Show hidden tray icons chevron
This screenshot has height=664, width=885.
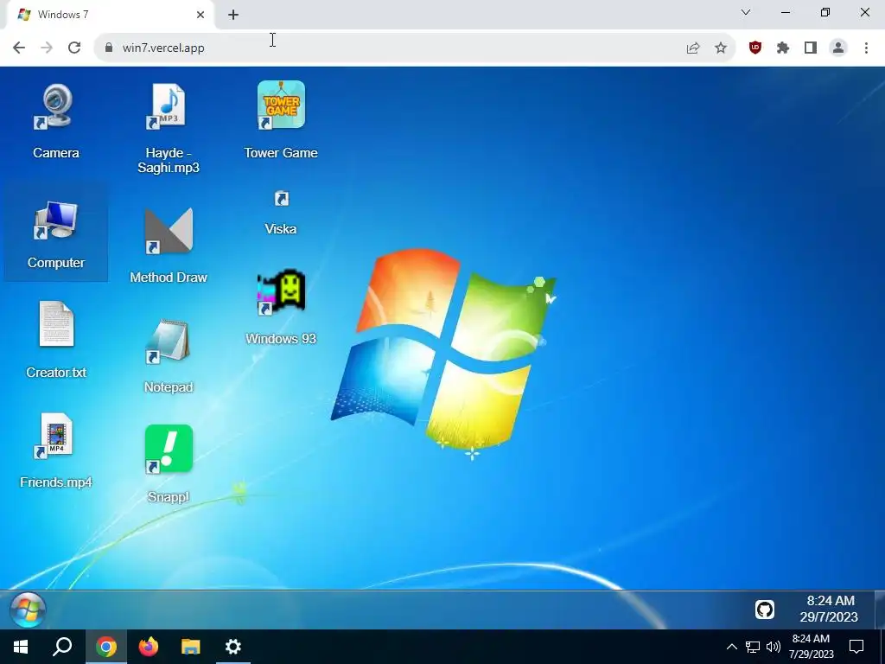(x=731, y=647)
